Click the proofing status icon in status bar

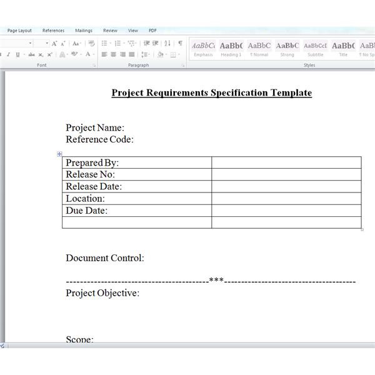click(2, 346)
